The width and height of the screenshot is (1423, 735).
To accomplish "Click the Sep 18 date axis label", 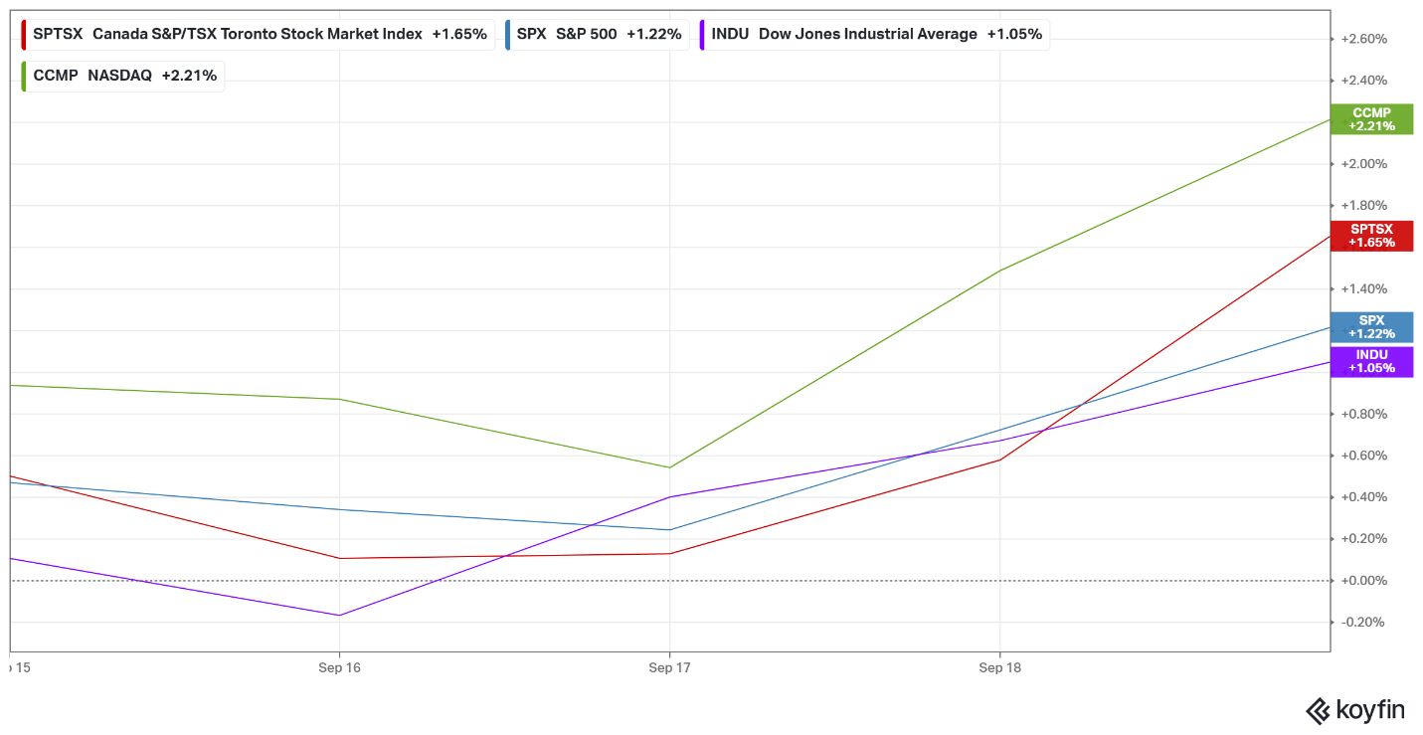I will 1000,667.
